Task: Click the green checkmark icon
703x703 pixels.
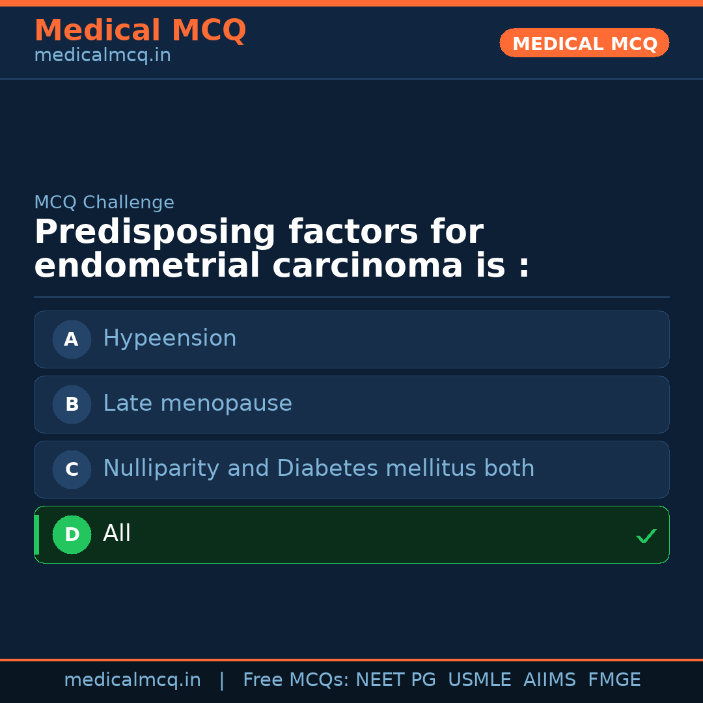Action: (646, 536)
